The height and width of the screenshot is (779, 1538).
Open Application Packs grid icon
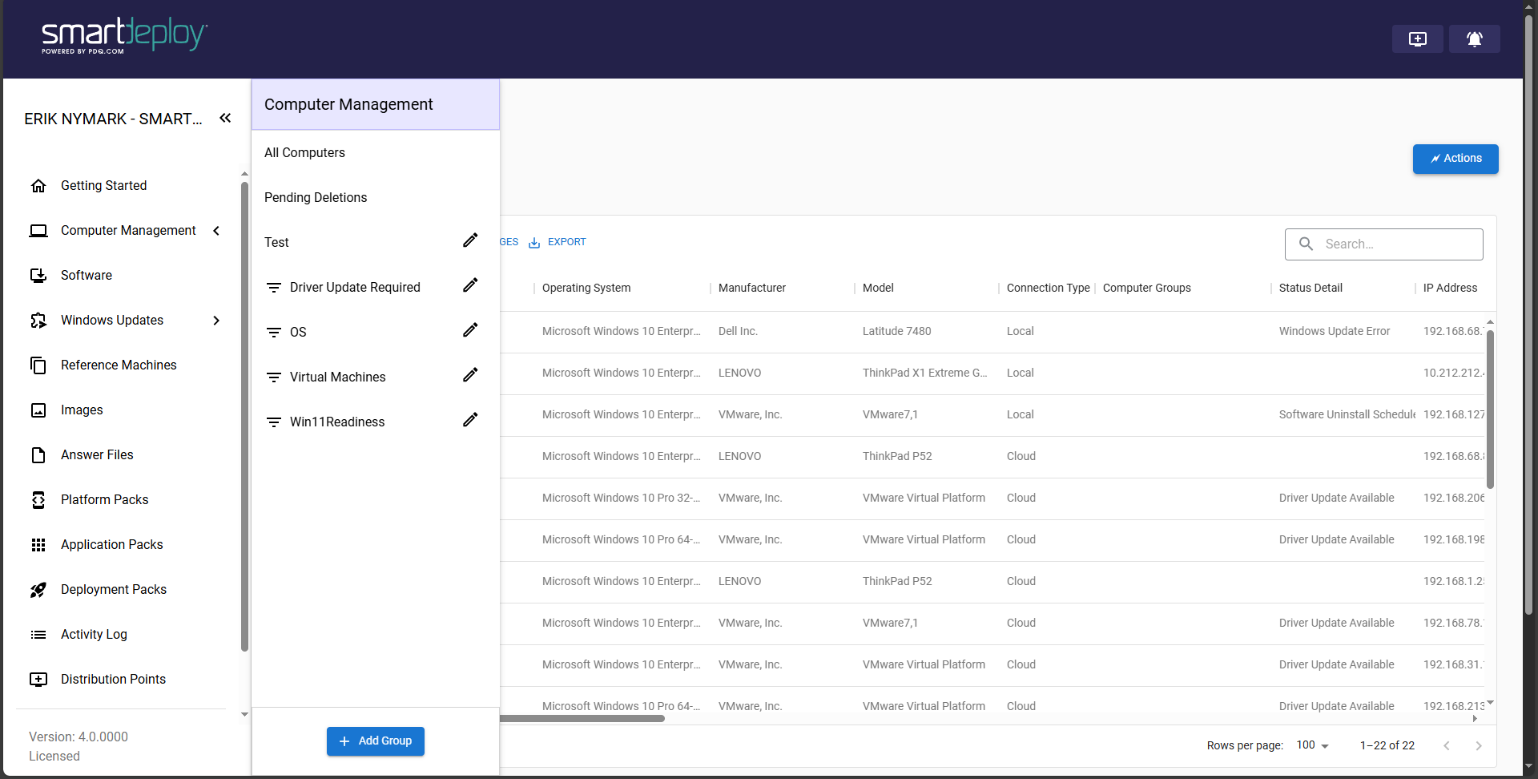point(38,544)
